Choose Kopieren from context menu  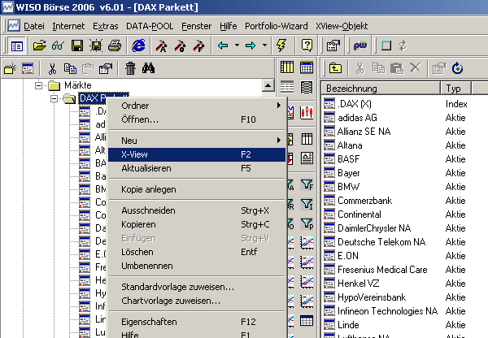(x=197, y=224)
